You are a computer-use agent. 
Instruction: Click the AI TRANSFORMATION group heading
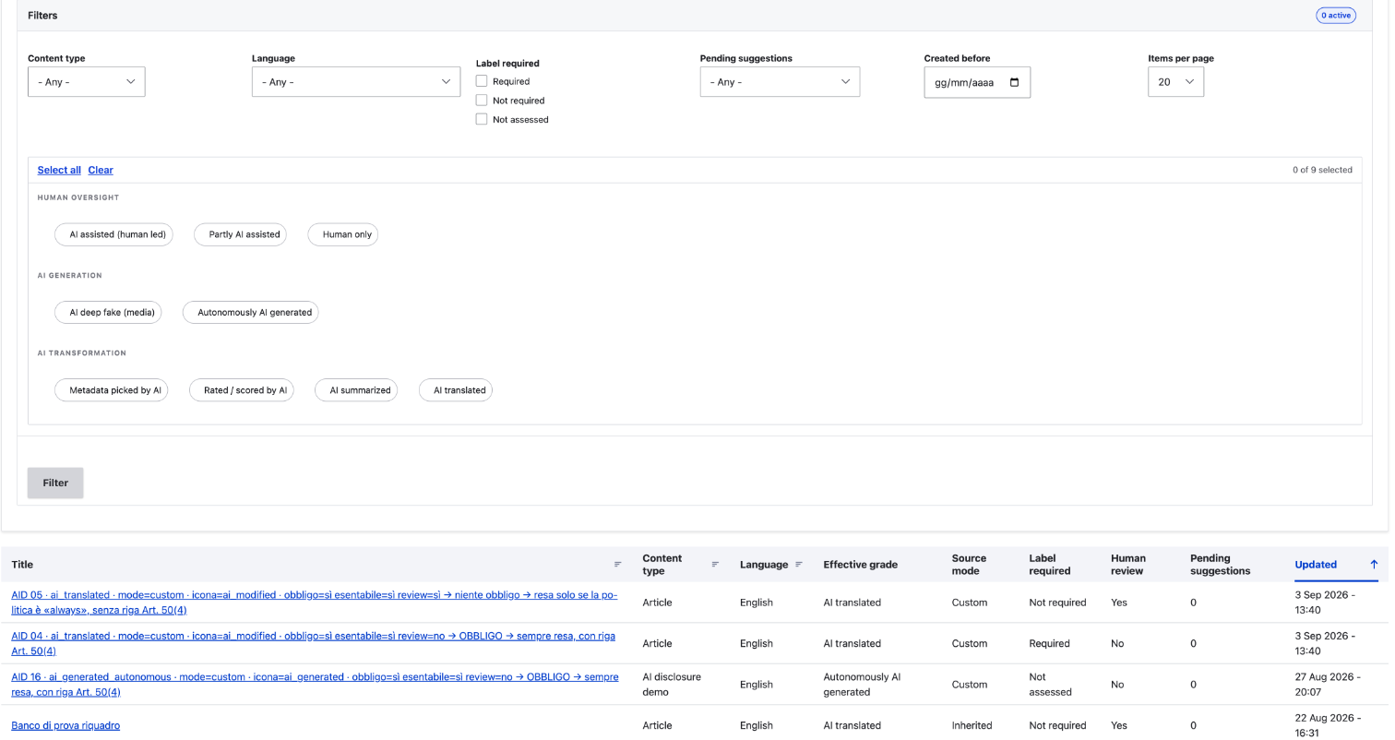(x=82, y=352)
